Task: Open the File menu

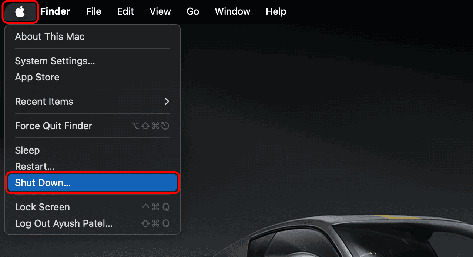Action: point(94,11)
